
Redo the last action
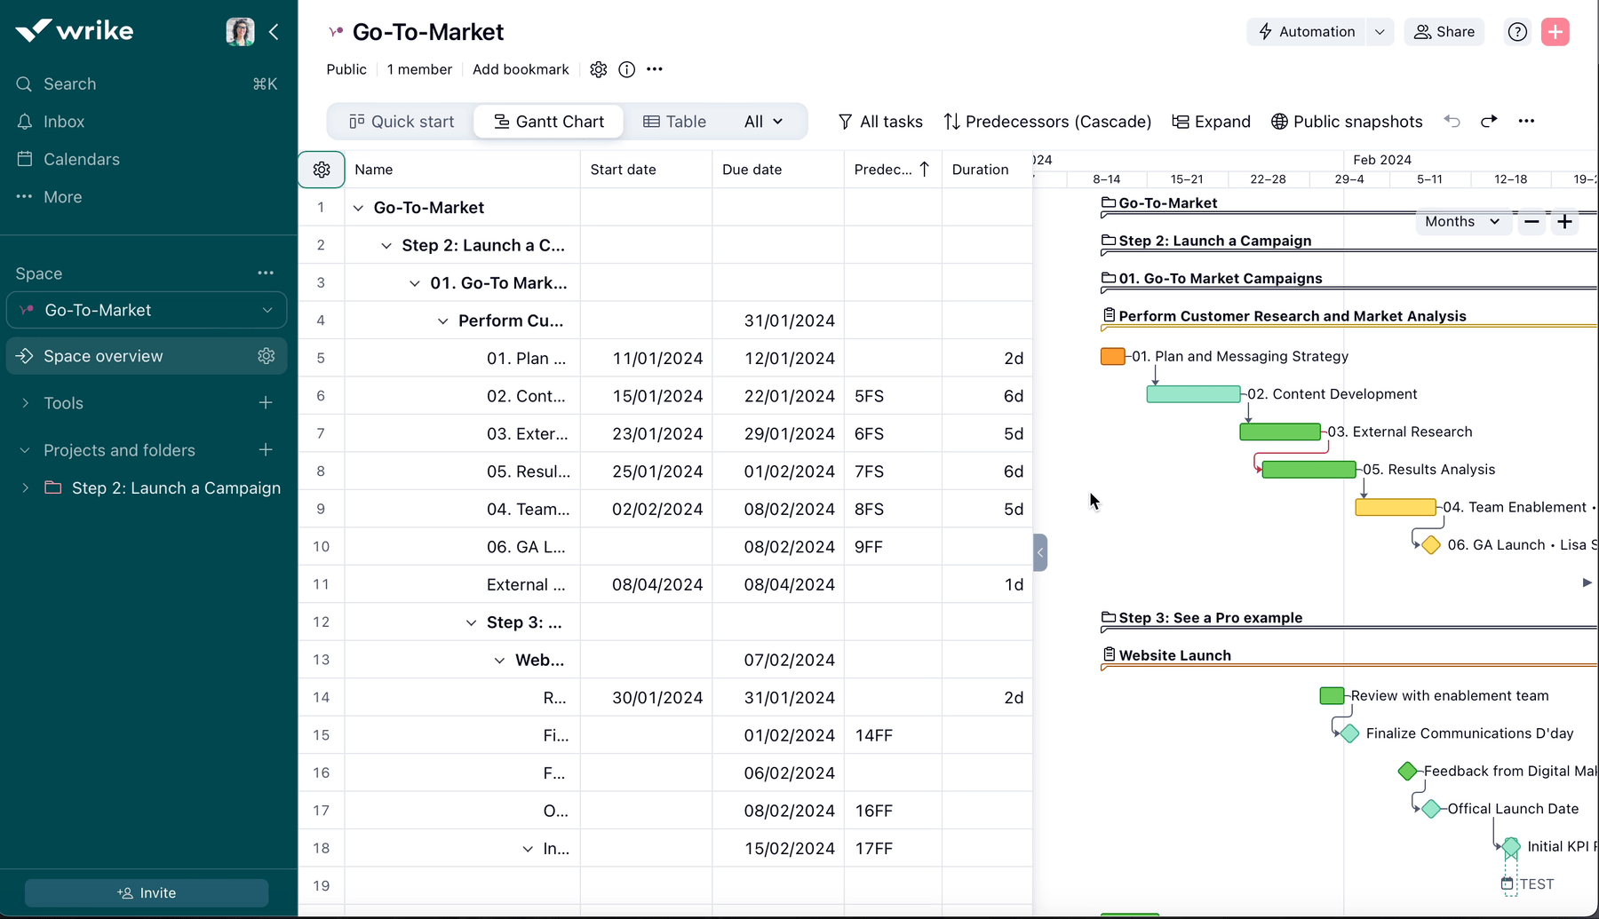coord(1490,121)
